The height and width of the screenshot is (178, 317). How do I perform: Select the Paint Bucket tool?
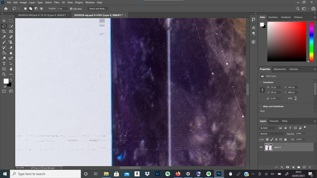pyautogui.click(x=4, y=53)
